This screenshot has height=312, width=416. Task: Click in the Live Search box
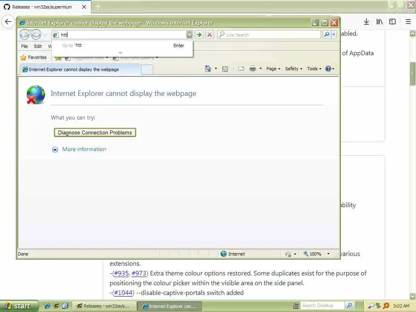point(269,35)
